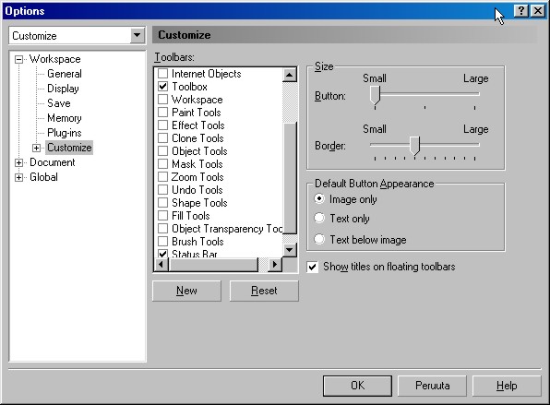Click the New toolbar button
This screenshot has width=550, height=405.
tap(186, 291)
